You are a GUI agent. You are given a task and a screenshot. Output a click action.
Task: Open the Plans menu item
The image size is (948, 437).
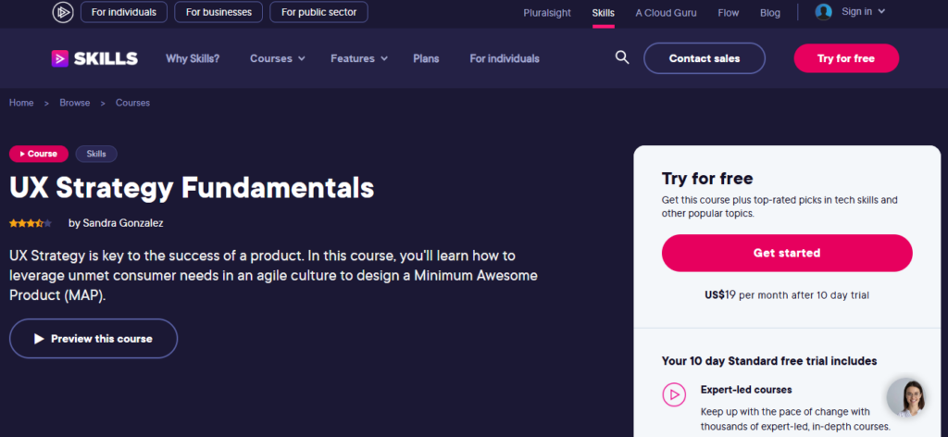tap(426, 58)
